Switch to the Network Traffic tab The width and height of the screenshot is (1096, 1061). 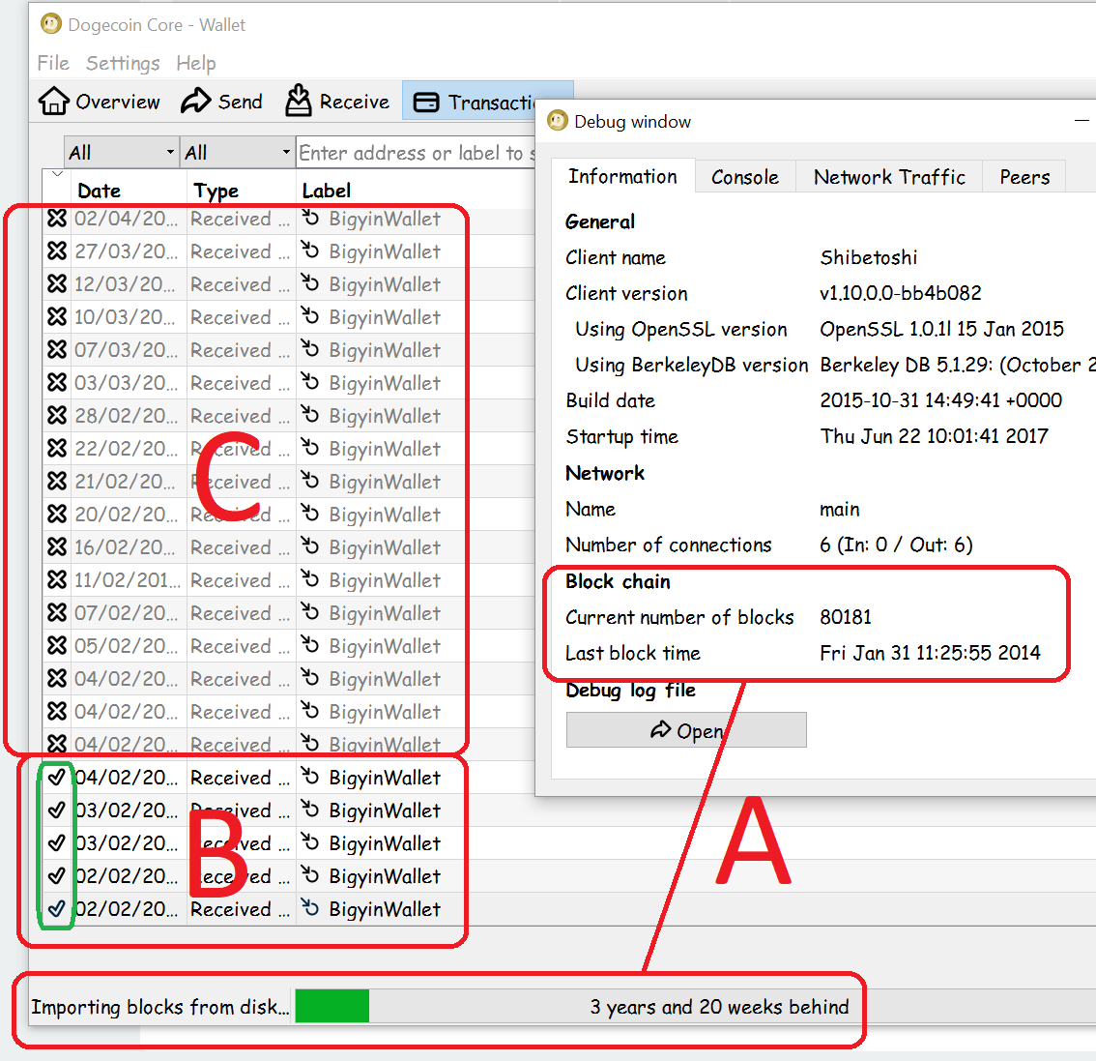(x=889, y=177)
